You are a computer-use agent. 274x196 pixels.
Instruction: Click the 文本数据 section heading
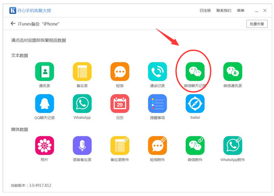(x=20, y=56)
